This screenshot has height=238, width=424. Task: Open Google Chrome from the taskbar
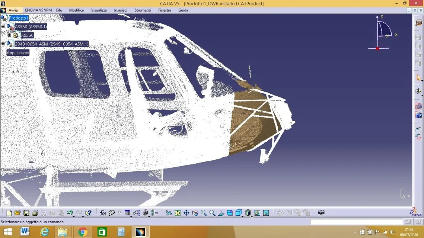[x=83, y=232]
